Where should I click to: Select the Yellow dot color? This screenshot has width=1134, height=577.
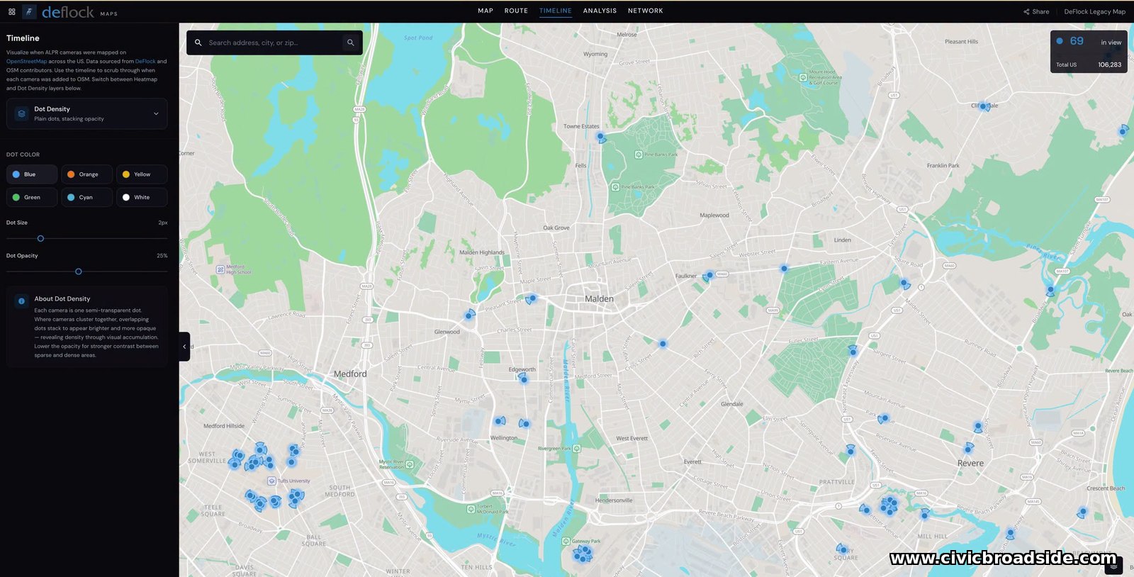142,174
